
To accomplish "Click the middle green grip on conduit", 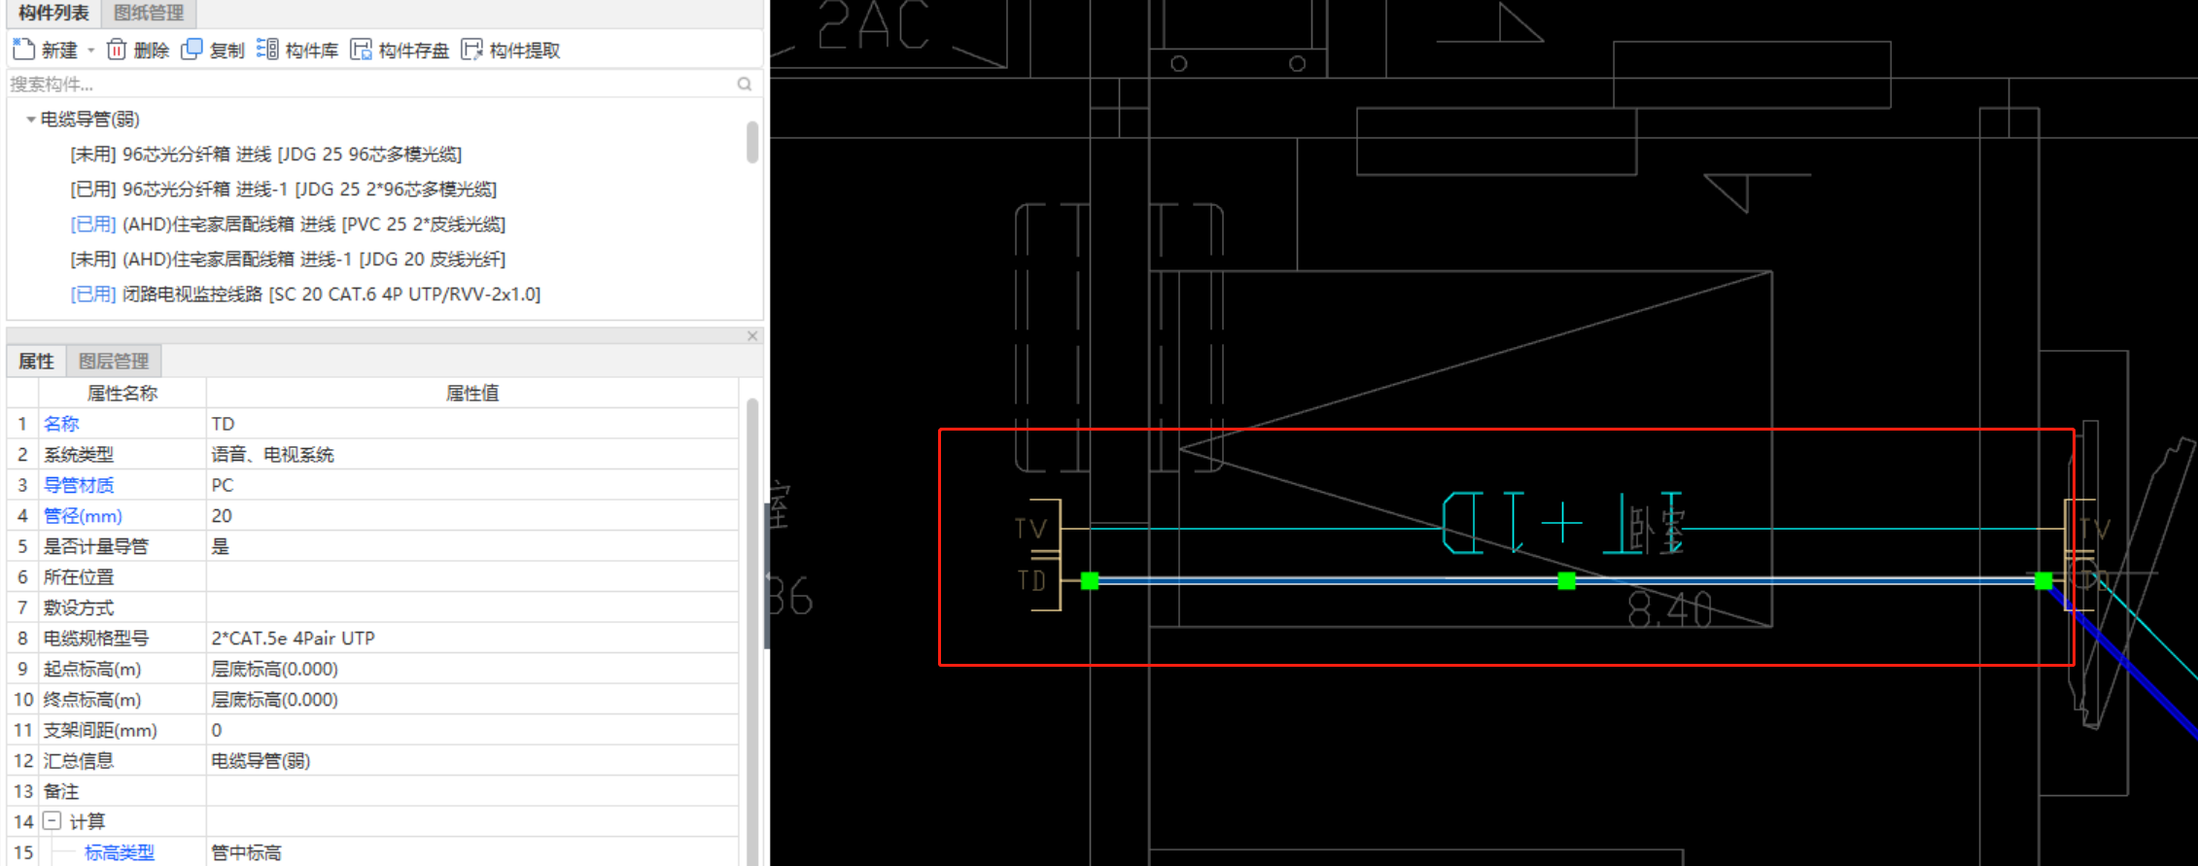I will click(x=1566, y=580).
